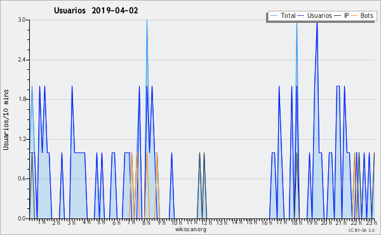The width and height of the screenshot is (381, 235).
Task: Click the 10 h x-axis label
Action: 177,223
